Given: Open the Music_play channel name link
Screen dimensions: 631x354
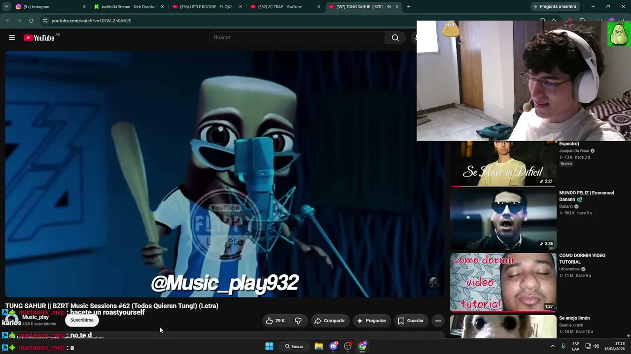Looking at the screenshot, I should (x=35, y=318).
